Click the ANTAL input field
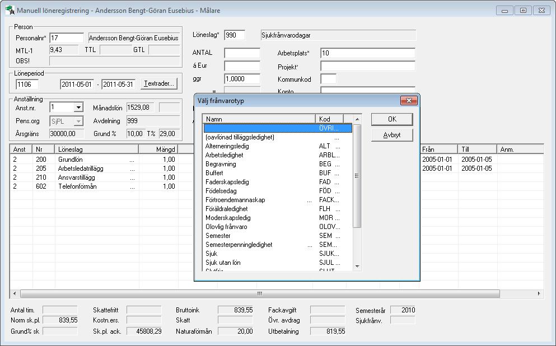The image size is (556, 346). click(x=242, y=53)
